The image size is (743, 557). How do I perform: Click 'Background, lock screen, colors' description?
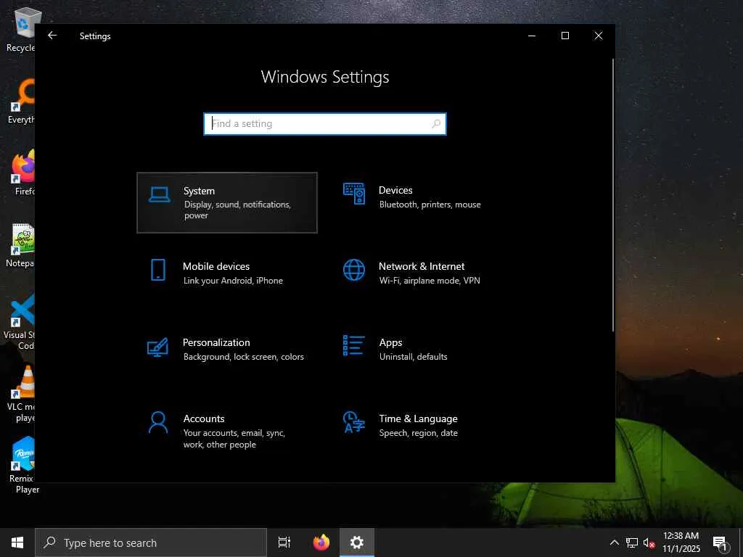pyautogui.click(x=244, y=357)
